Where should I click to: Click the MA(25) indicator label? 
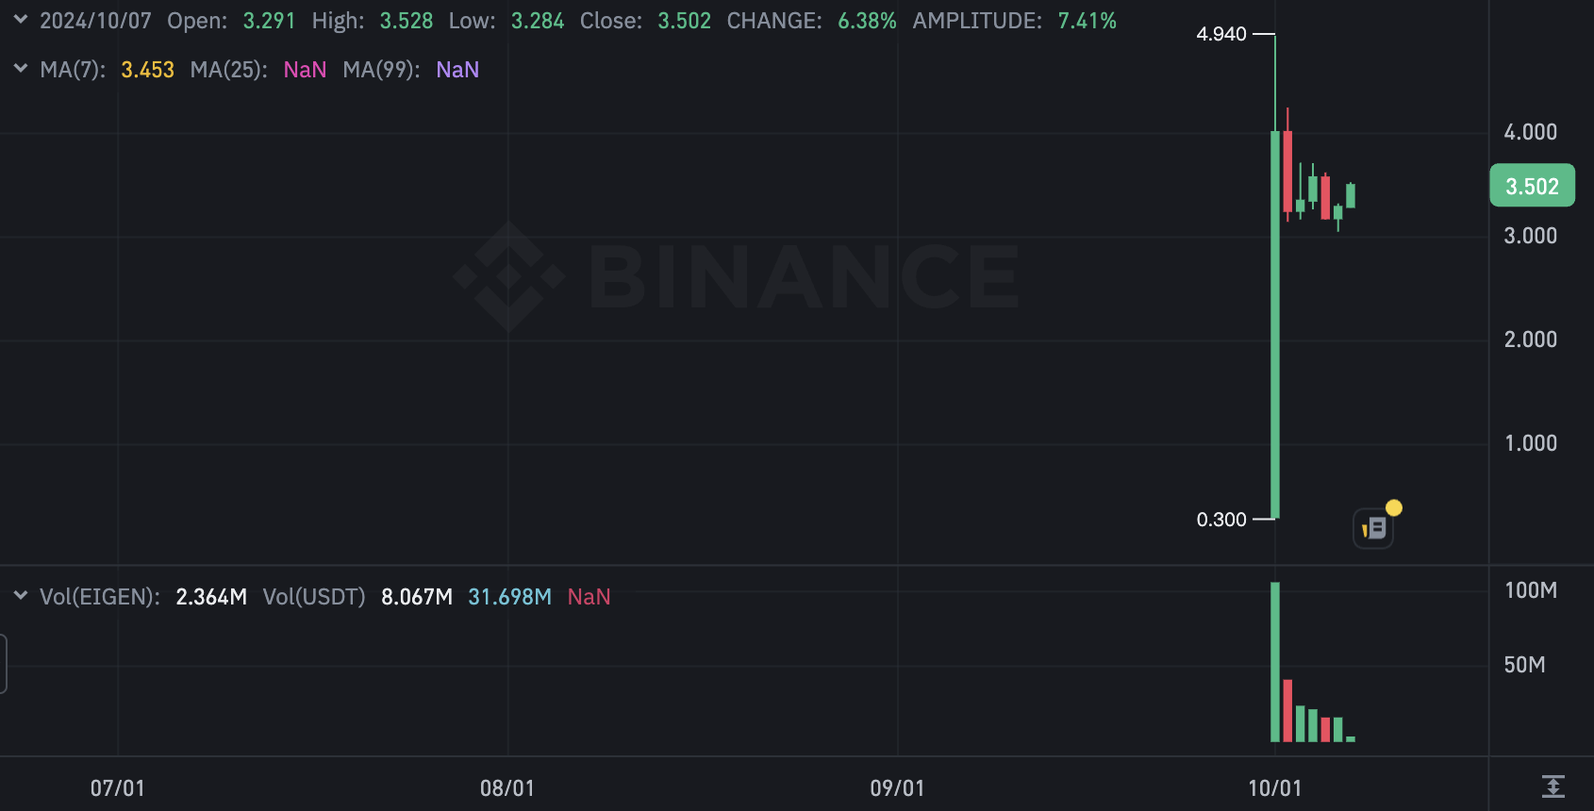pos(228,70)
